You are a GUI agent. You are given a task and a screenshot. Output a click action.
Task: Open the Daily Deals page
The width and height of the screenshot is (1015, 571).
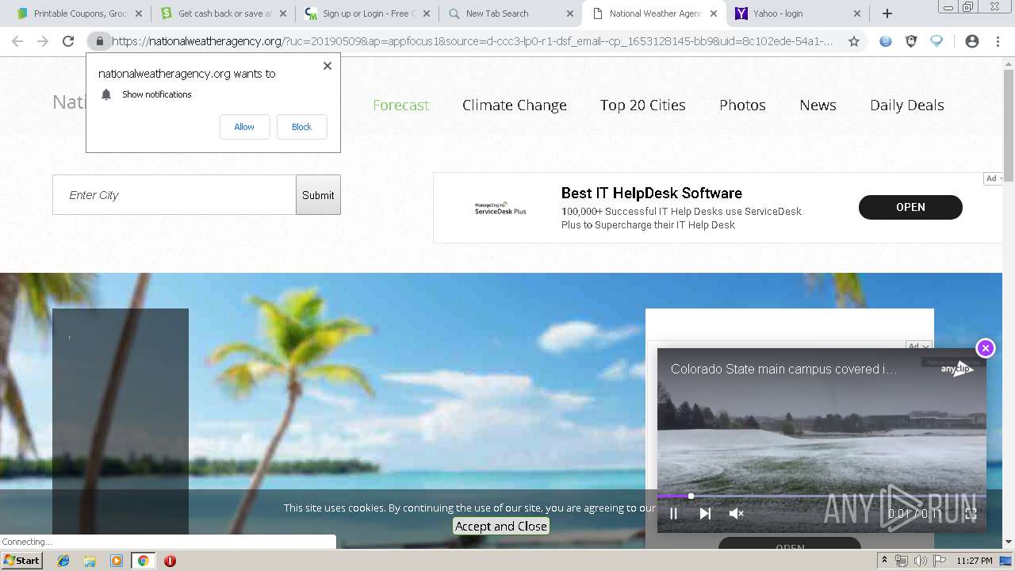906,105
